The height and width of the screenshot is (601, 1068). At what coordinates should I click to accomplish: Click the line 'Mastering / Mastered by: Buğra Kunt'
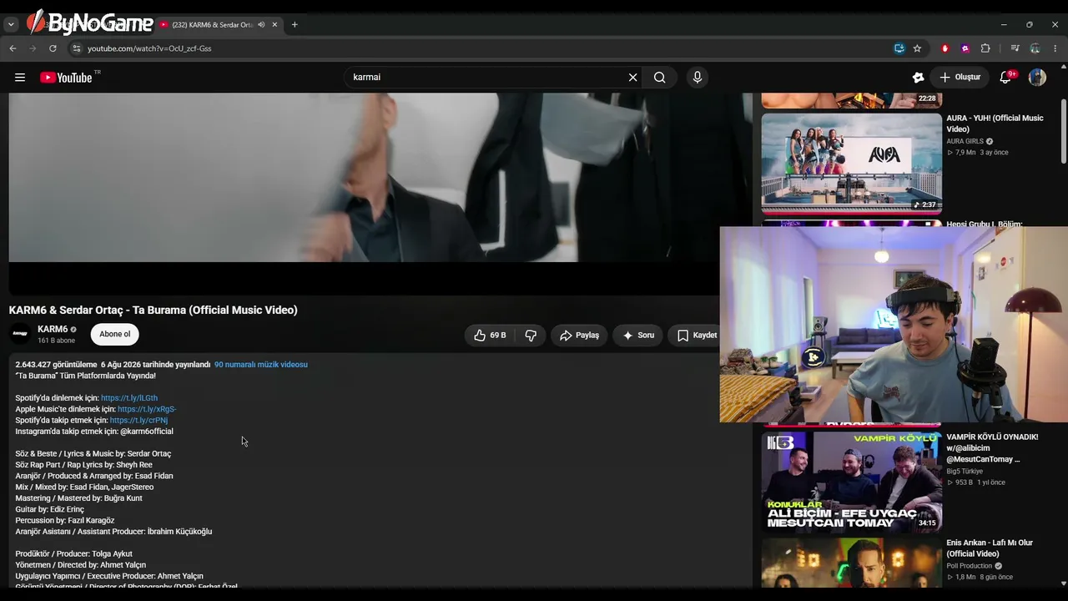79,498
